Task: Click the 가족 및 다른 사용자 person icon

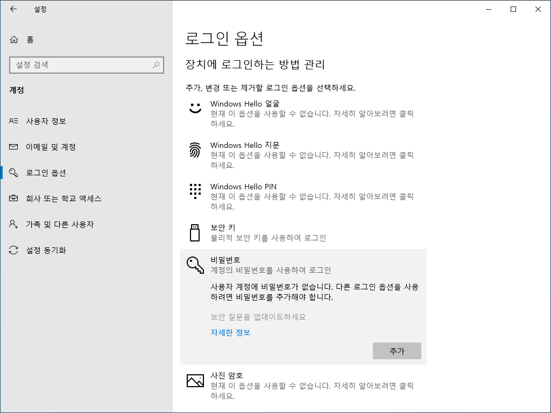Action: coord(13,224)
